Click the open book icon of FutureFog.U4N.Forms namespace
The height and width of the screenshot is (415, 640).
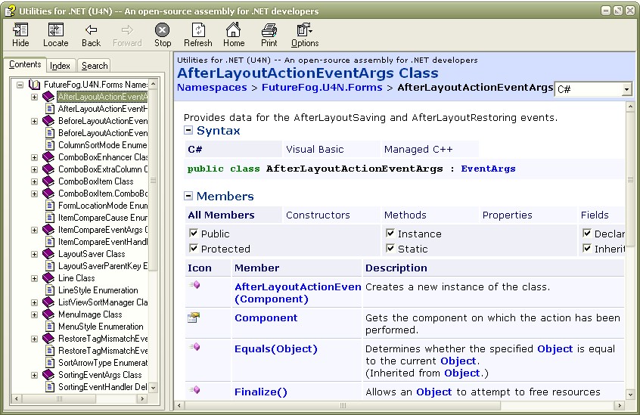34,85
